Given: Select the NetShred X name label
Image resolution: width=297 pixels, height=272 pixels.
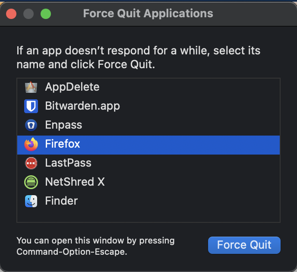Looking at the screenshot, I should 75,182.
